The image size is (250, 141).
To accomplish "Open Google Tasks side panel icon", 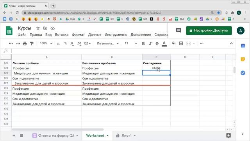I will point(243,73).
